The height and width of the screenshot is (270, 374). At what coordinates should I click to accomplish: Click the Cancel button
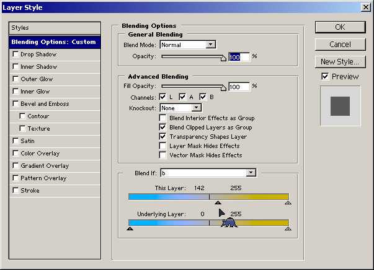click(340, 45)
